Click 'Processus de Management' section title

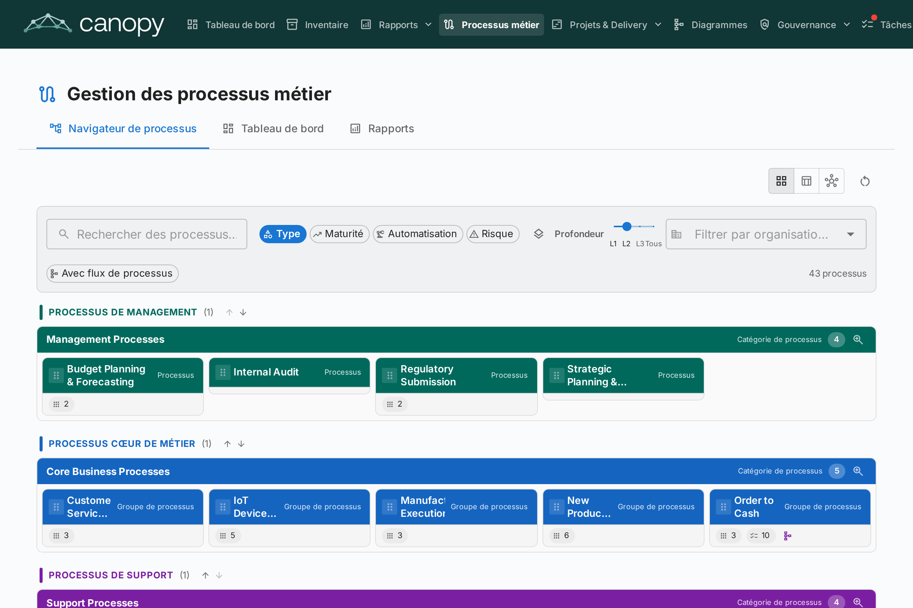click(x=122, y=312)
